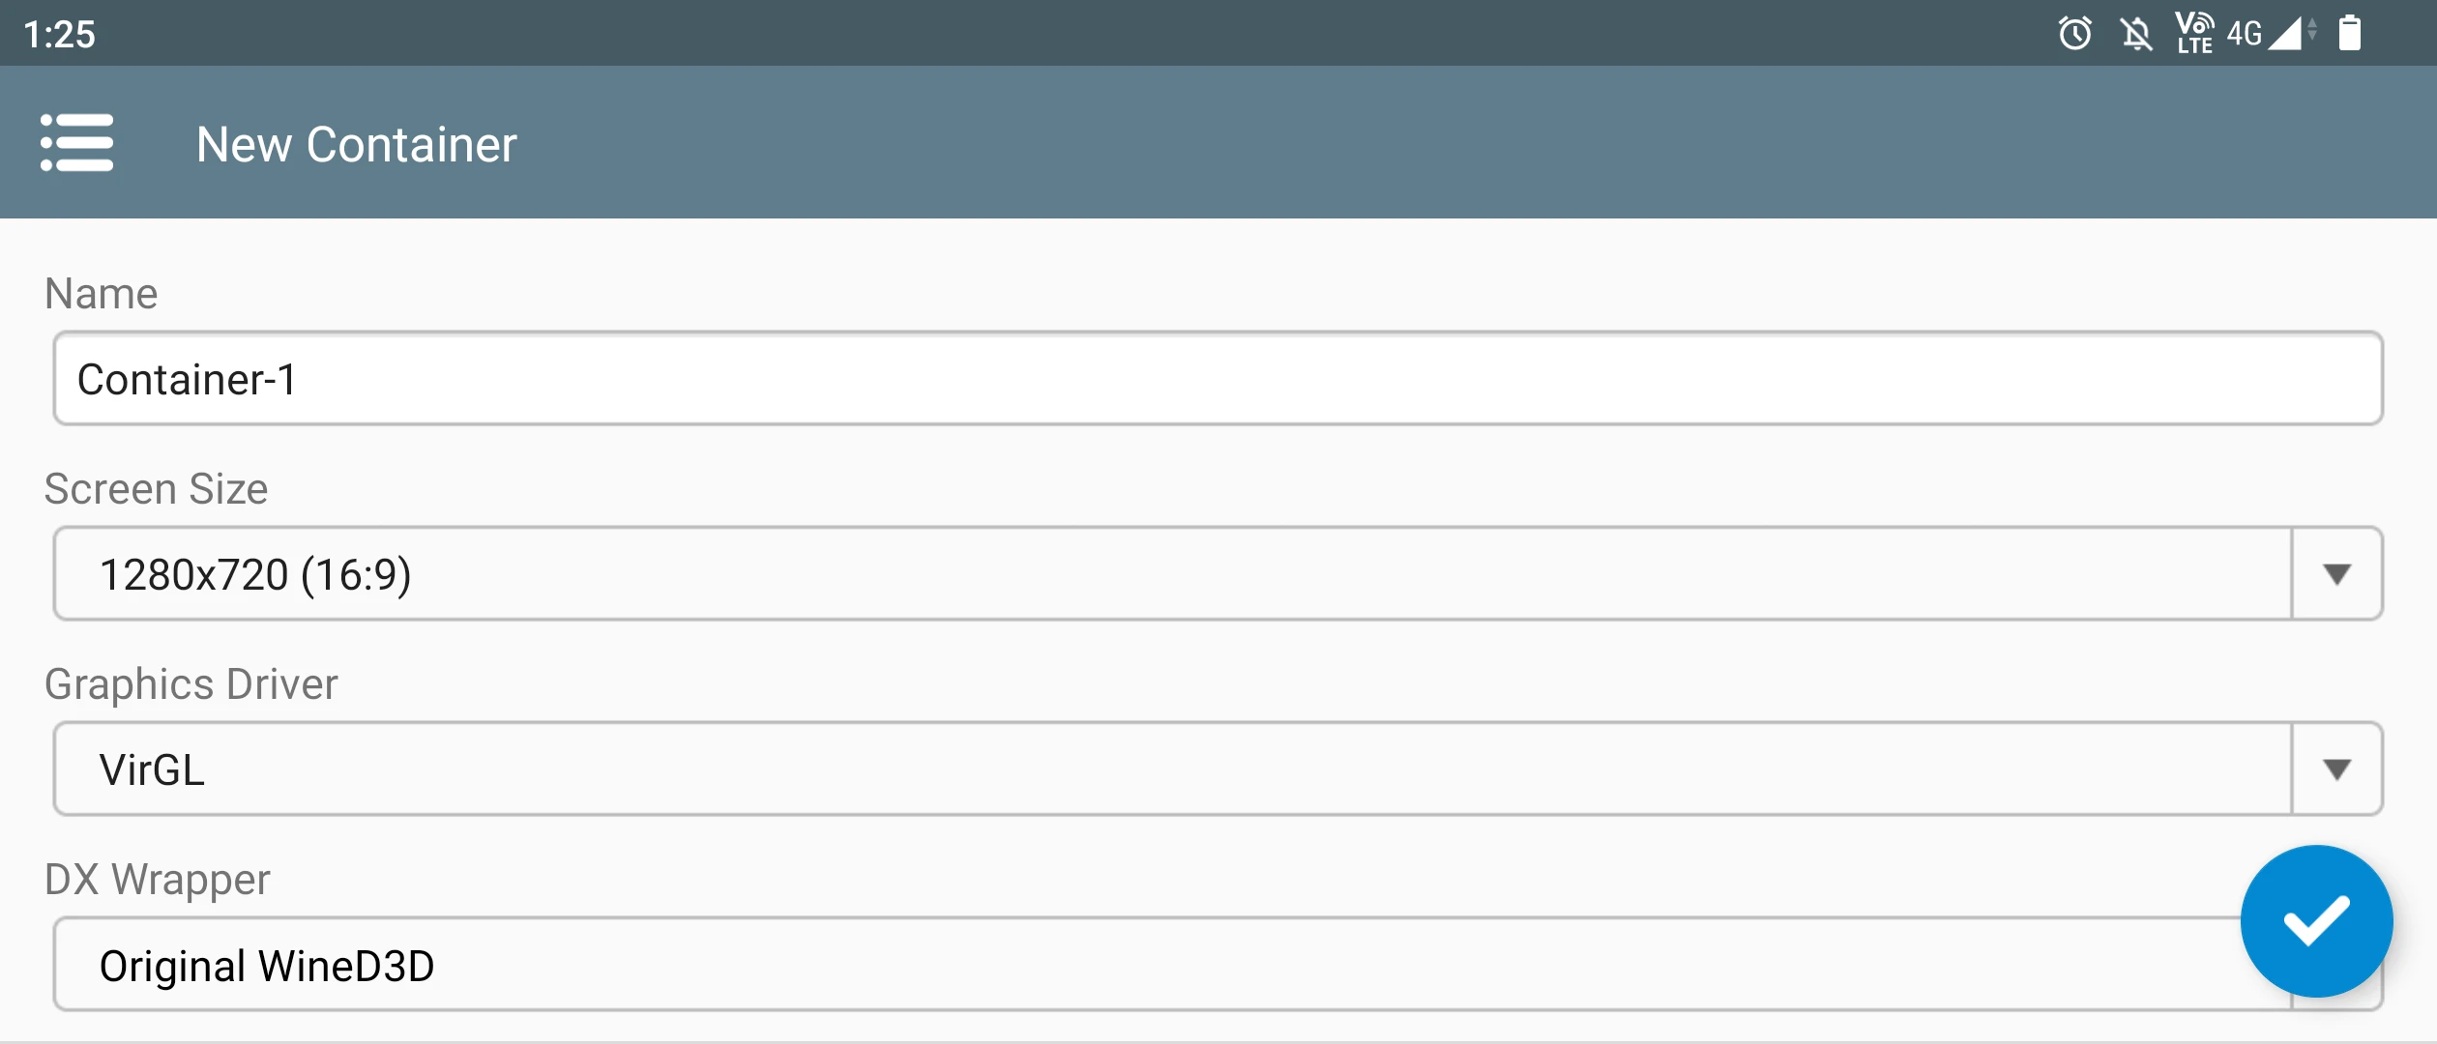Tap the New Container title
This screenshot has width=2437, height=1044.
[356, 145]
